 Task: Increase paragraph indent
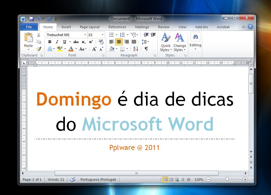[153, 35]
